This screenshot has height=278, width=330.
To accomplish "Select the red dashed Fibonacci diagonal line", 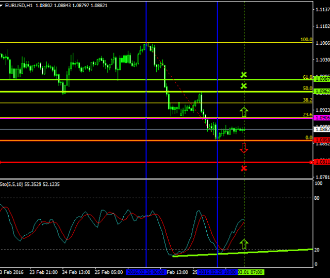I will click(x=180, y=89).
